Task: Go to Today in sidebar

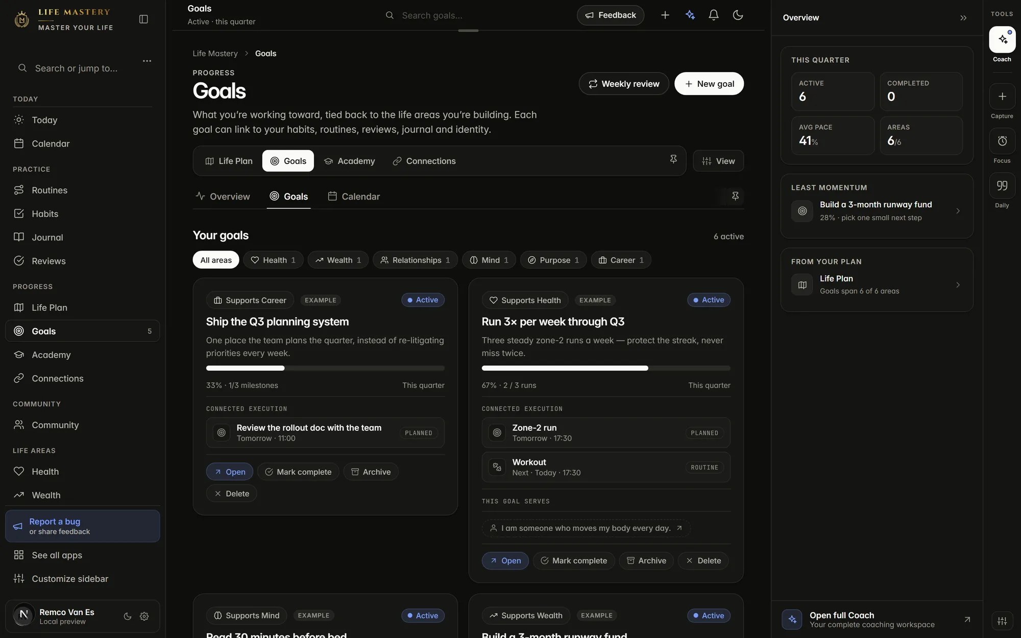Action: pyautogui.click(x=82, y=120)
